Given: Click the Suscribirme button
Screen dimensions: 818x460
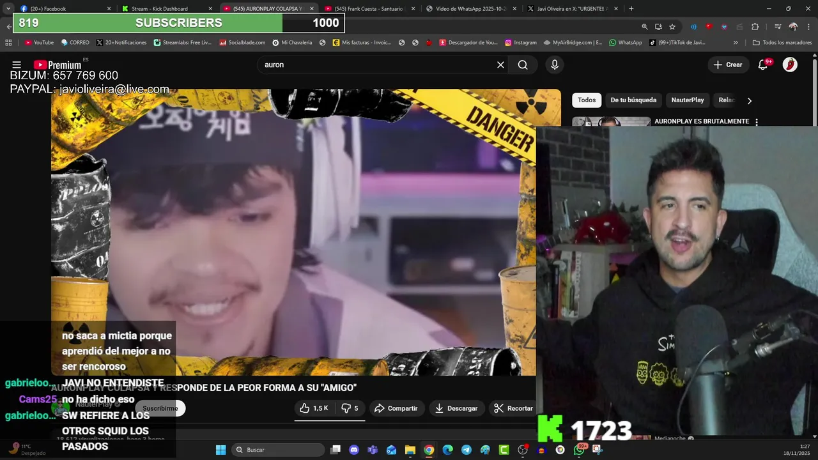Looking at the screenshot, I should (x=160, y=408).
